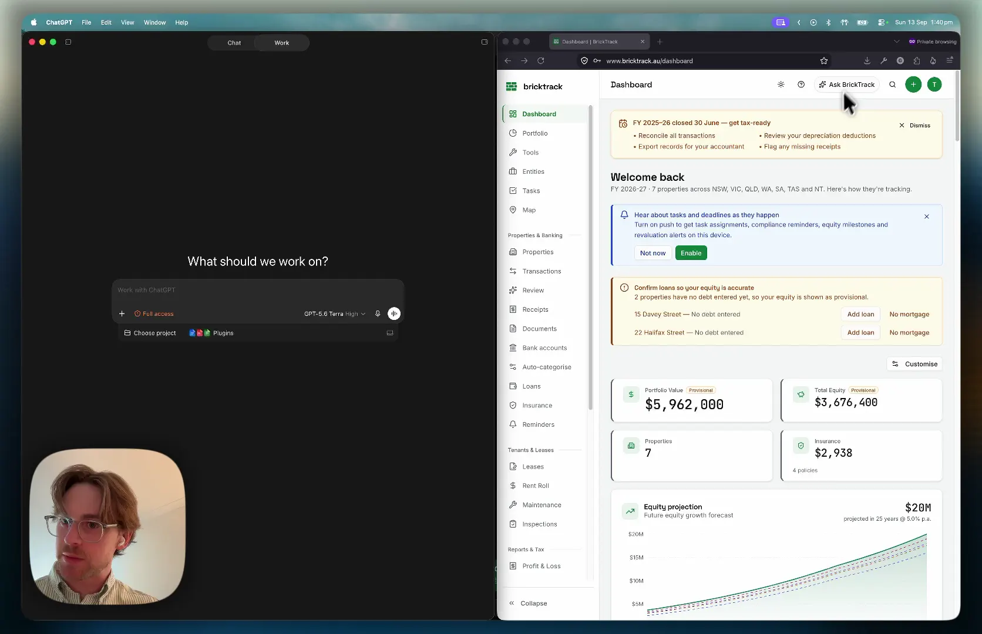Dismiss the FY 2025-26 tax-ready banner
The image size is (982, 634).
(x=915, y=125)
